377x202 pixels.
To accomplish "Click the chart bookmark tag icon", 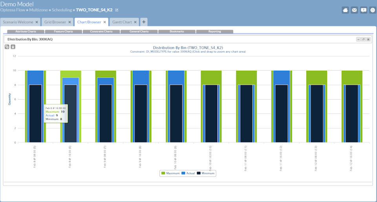I will click(x=7, y=47).
